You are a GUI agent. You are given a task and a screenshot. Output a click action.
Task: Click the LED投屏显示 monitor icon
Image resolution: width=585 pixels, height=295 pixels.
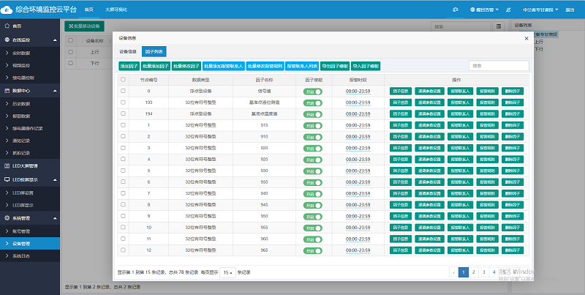pyautogui.click(x=7, y=179)
